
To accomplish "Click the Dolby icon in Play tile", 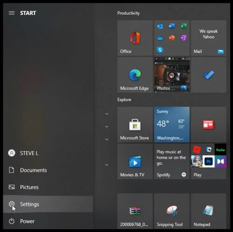I will [220, 161].
